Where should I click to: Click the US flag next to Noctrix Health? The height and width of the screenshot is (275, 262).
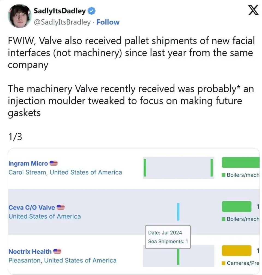57,251
